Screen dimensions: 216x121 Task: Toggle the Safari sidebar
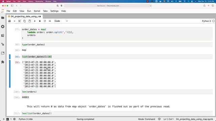pyautogui.click(x=12, y=6)
